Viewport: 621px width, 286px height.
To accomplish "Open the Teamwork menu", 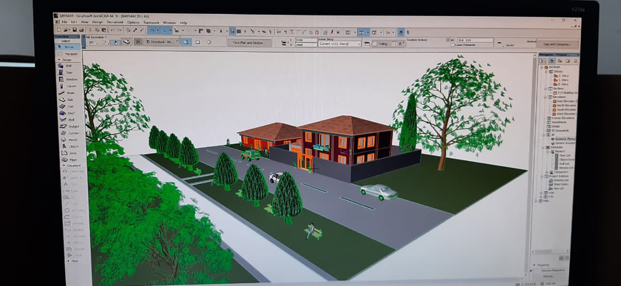I will click(x=151, y=23).
